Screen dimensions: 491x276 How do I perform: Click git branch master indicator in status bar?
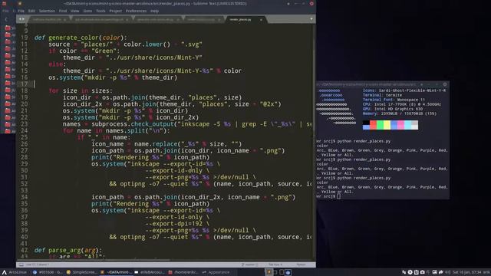249,264
